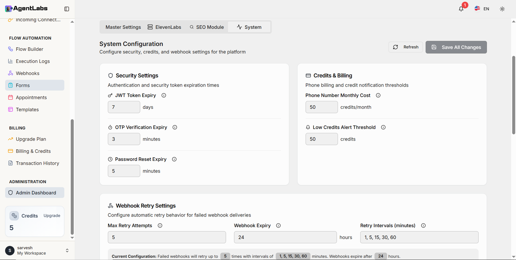
Task: Click the Transaction History document icon
Action: (11, 163)
